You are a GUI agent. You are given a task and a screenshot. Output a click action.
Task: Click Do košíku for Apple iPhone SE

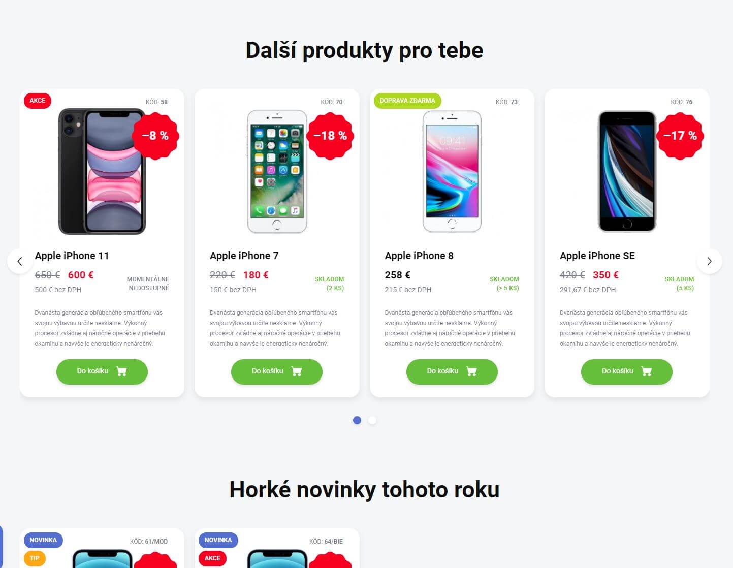(627, 371)
